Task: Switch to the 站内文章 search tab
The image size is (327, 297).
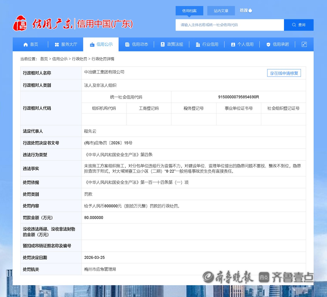Action: [221, 11]
